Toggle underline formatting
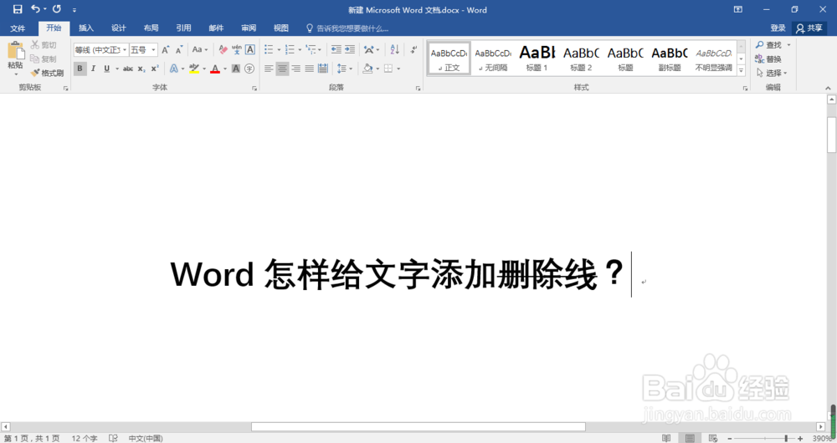 [x=107, y=69]
